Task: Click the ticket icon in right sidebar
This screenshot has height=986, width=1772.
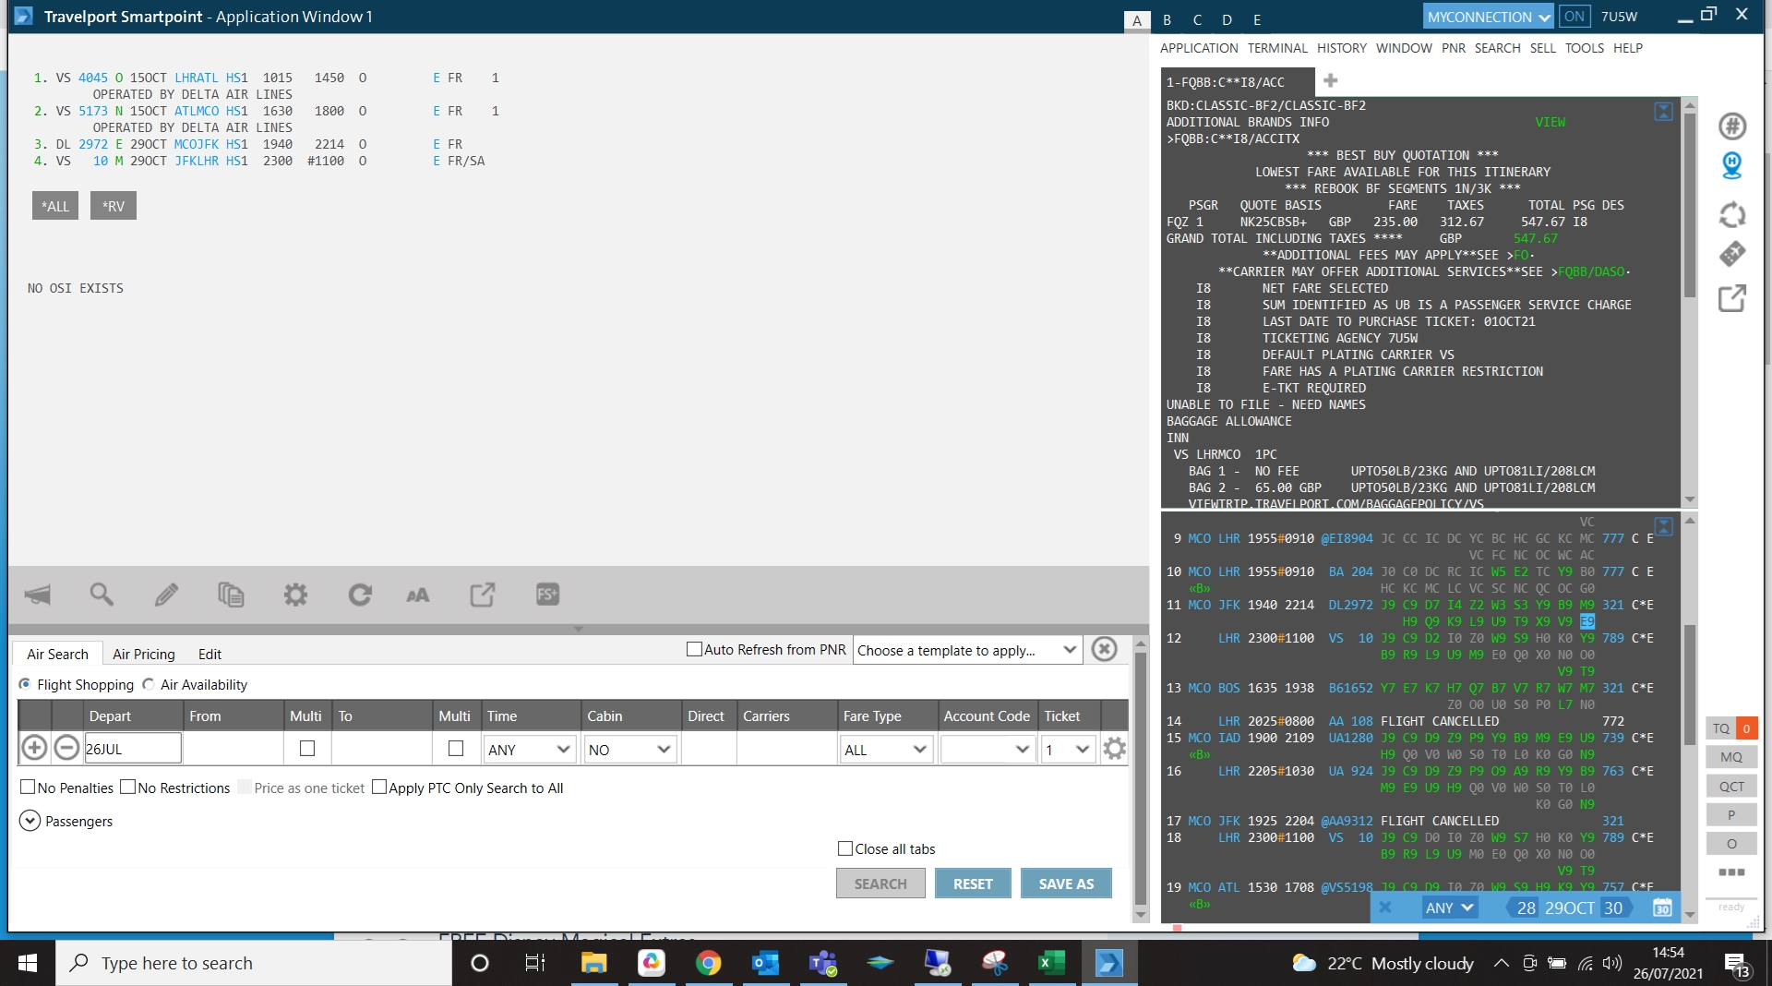Action: [x=1732, y=254]
